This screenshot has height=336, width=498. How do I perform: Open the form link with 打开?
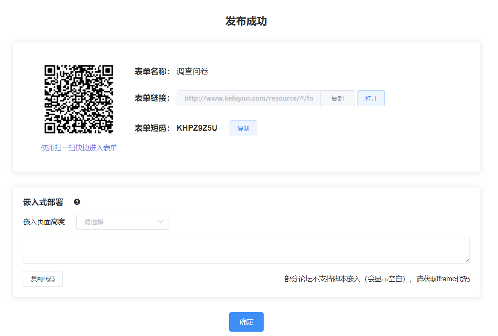(371, 98)
